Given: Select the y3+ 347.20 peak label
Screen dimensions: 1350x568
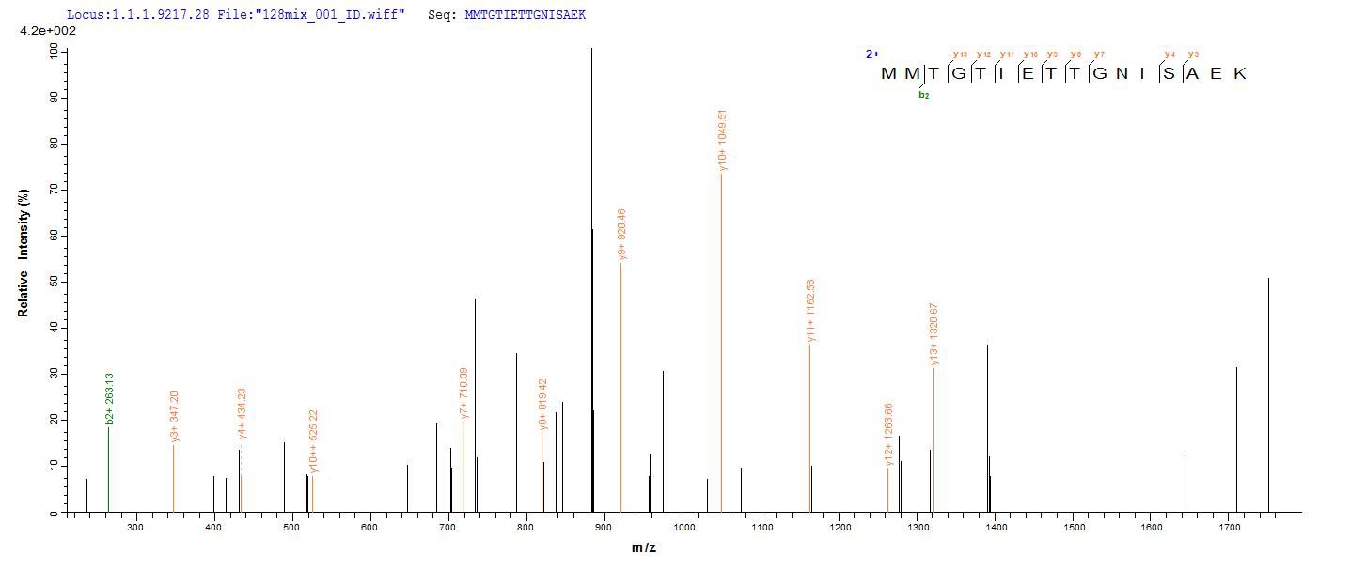Looking at the screenshot, I should pos(174,417).
